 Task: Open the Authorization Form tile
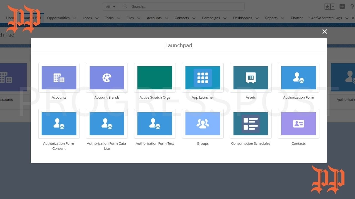point(298,78)
